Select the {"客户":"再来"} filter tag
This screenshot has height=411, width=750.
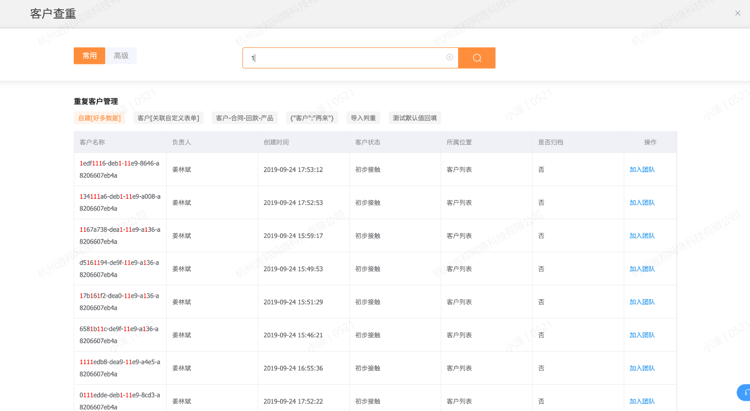coord(312,118)
